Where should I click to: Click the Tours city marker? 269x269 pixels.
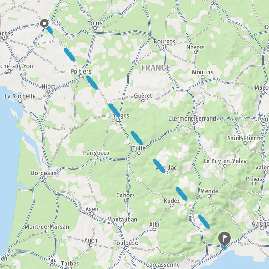click(x=95, y=28)
